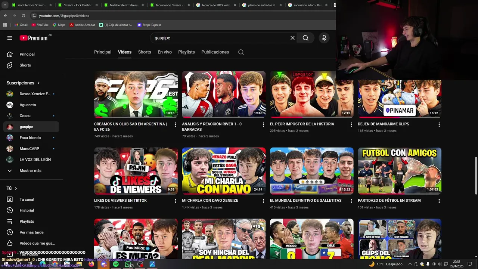Reload the page with the refresh icon
Image resolution: width=478 pixels, height=269 pixels.
click(23, 16)
